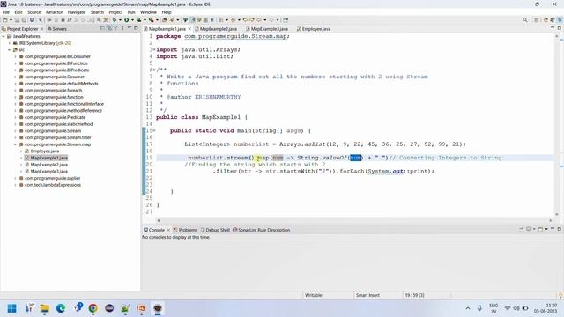564x317 pixels.
Task: Click the Open Type toolbar icon
Action: (165, 20)
